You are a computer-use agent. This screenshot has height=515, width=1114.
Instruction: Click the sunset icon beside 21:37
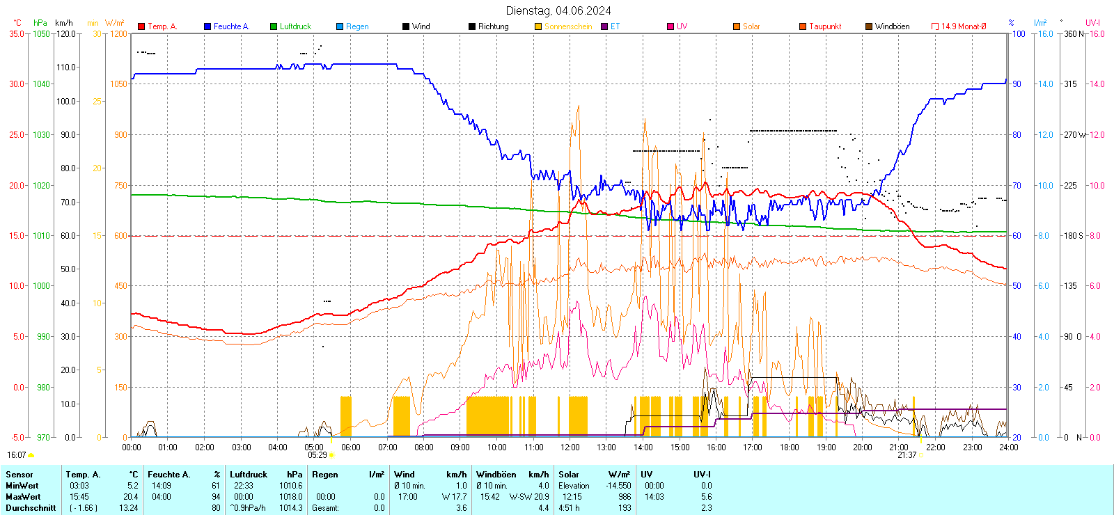(921, 455)
